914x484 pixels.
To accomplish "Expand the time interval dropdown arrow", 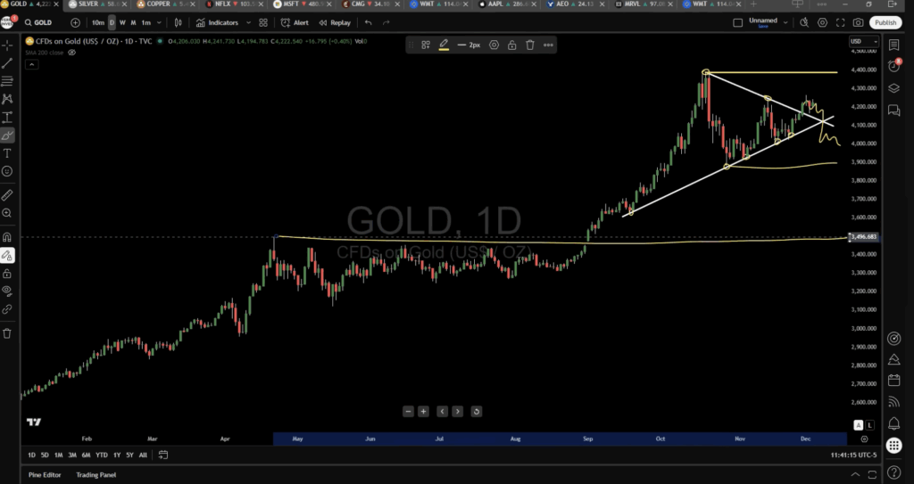I will pyautogui.click(x=159, y=22).
